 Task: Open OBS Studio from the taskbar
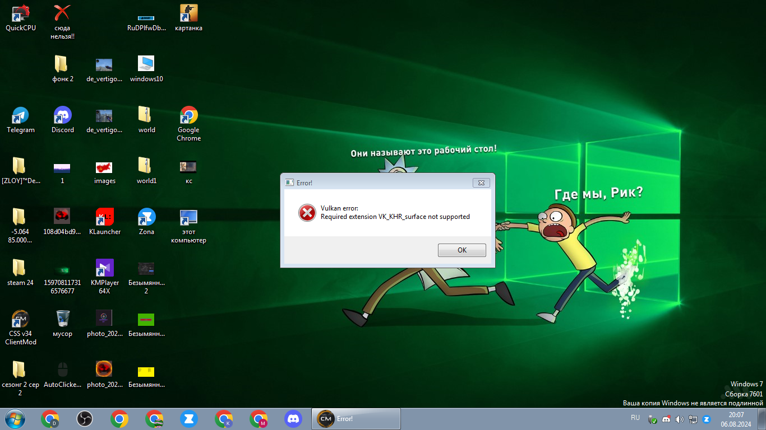pyautogui.click(x=85, y=419)
